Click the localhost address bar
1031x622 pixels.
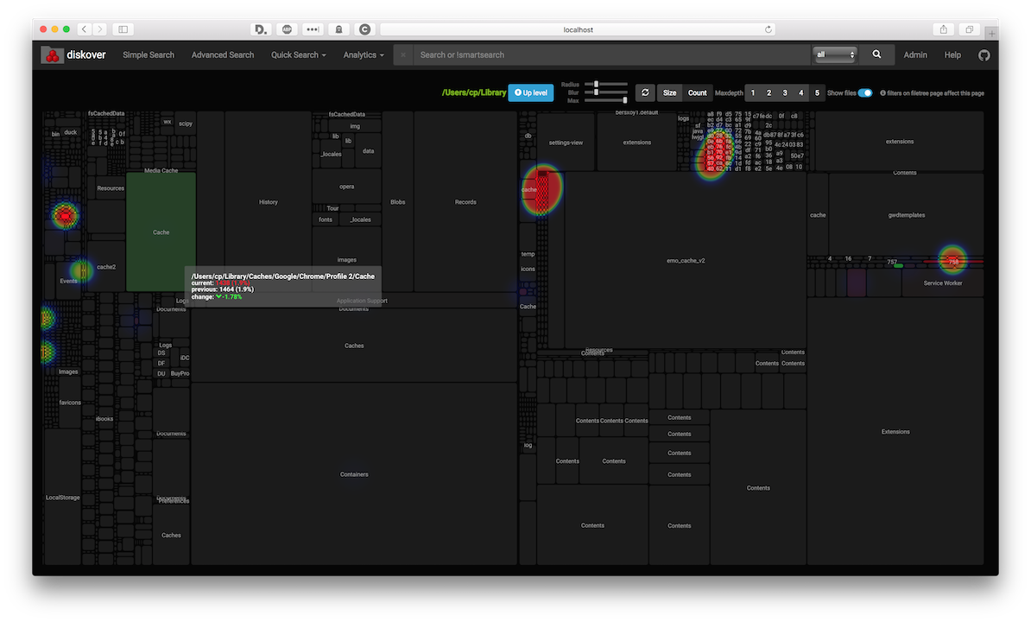coord(578,29)
